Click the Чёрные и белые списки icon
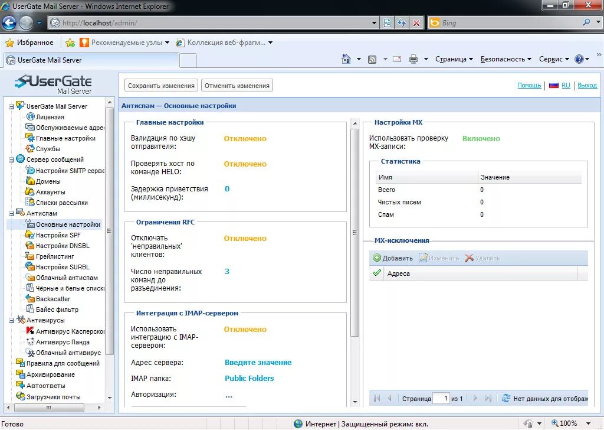604x430 pixels. 30,288
